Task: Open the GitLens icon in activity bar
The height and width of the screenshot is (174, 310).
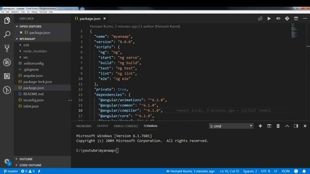Action: 7,90
